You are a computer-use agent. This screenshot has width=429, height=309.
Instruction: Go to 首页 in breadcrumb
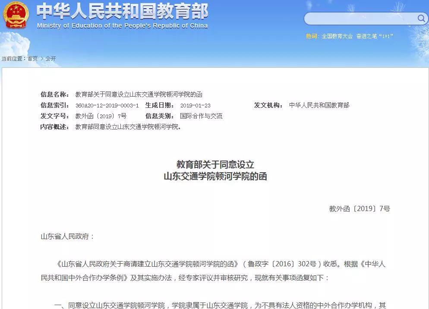pos(32,58)
